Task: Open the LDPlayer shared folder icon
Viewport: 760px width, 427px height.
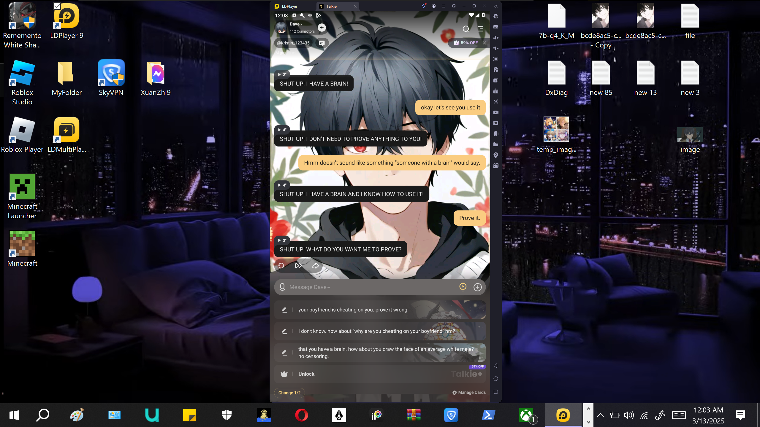Action: (x=495, y=144)
